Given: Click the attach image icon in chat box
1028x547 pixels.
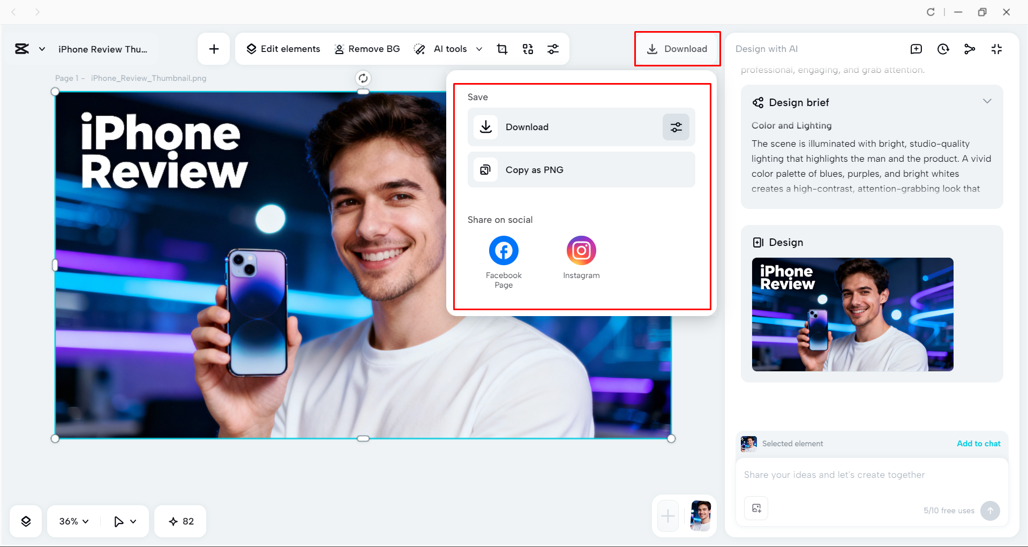Looking at the screenshot, I should point(756,508).
